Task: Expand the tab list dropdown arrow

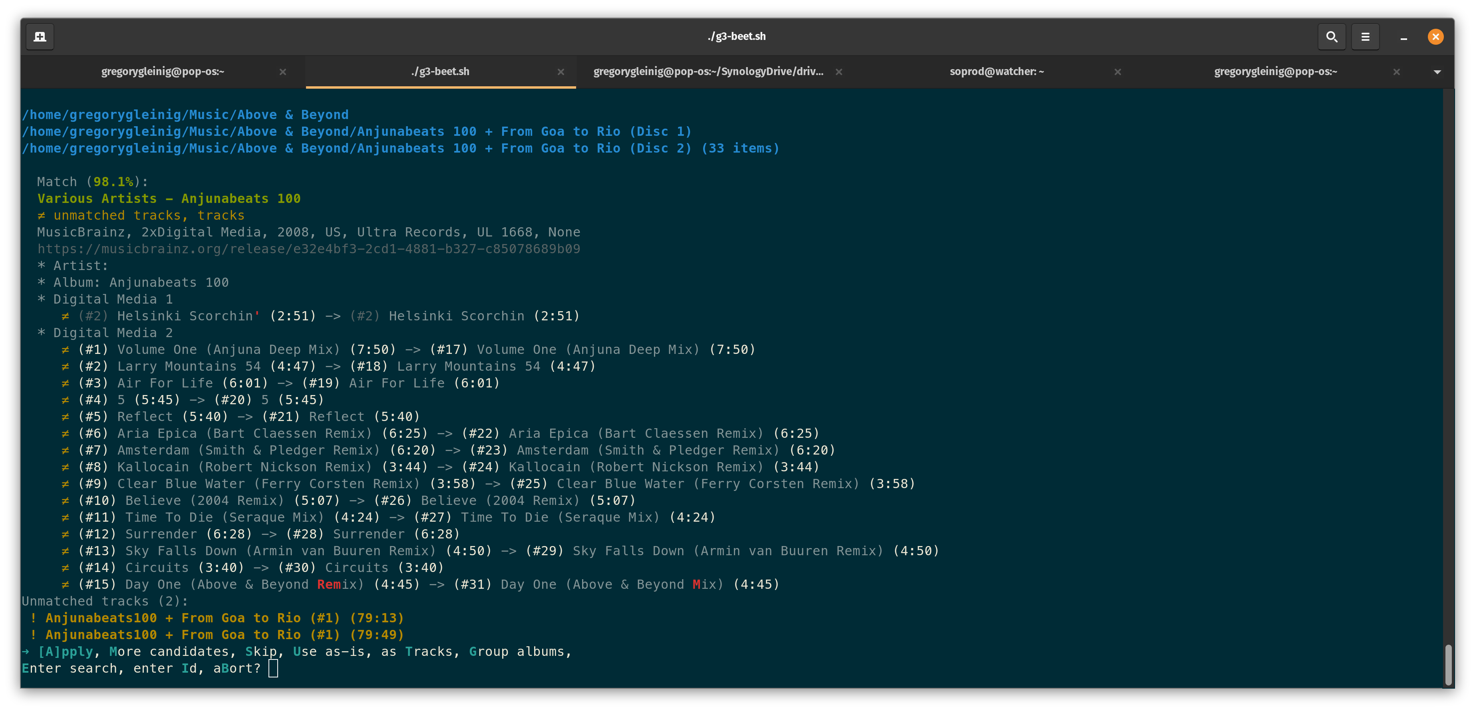Action: (1437, 72)
